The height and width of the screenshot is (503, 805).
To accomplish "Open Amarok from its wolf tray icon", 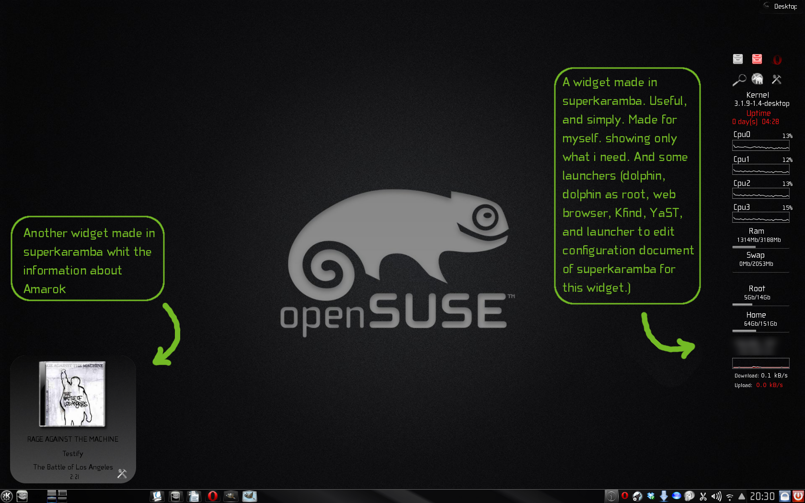I will [x=637, y=496].
